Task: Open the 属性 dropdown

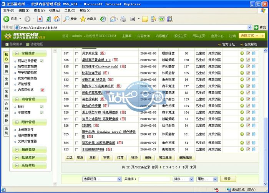Action: click(207, 179)
